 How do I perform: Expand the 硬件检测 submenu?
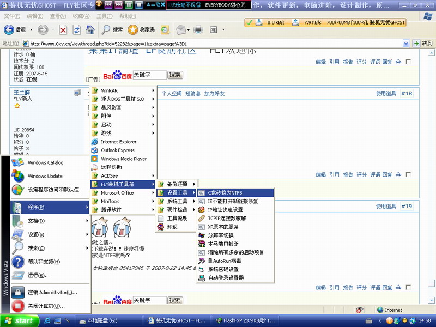point(176,210)
